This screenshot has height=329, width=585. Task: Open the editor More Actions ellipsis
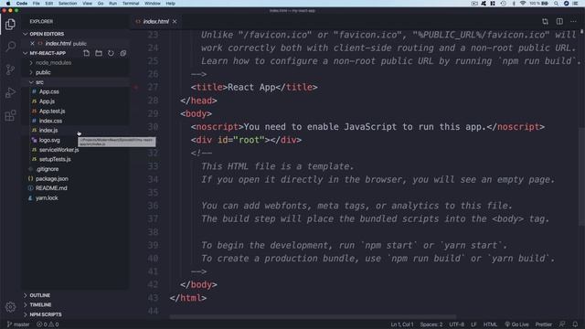(573, 22)
